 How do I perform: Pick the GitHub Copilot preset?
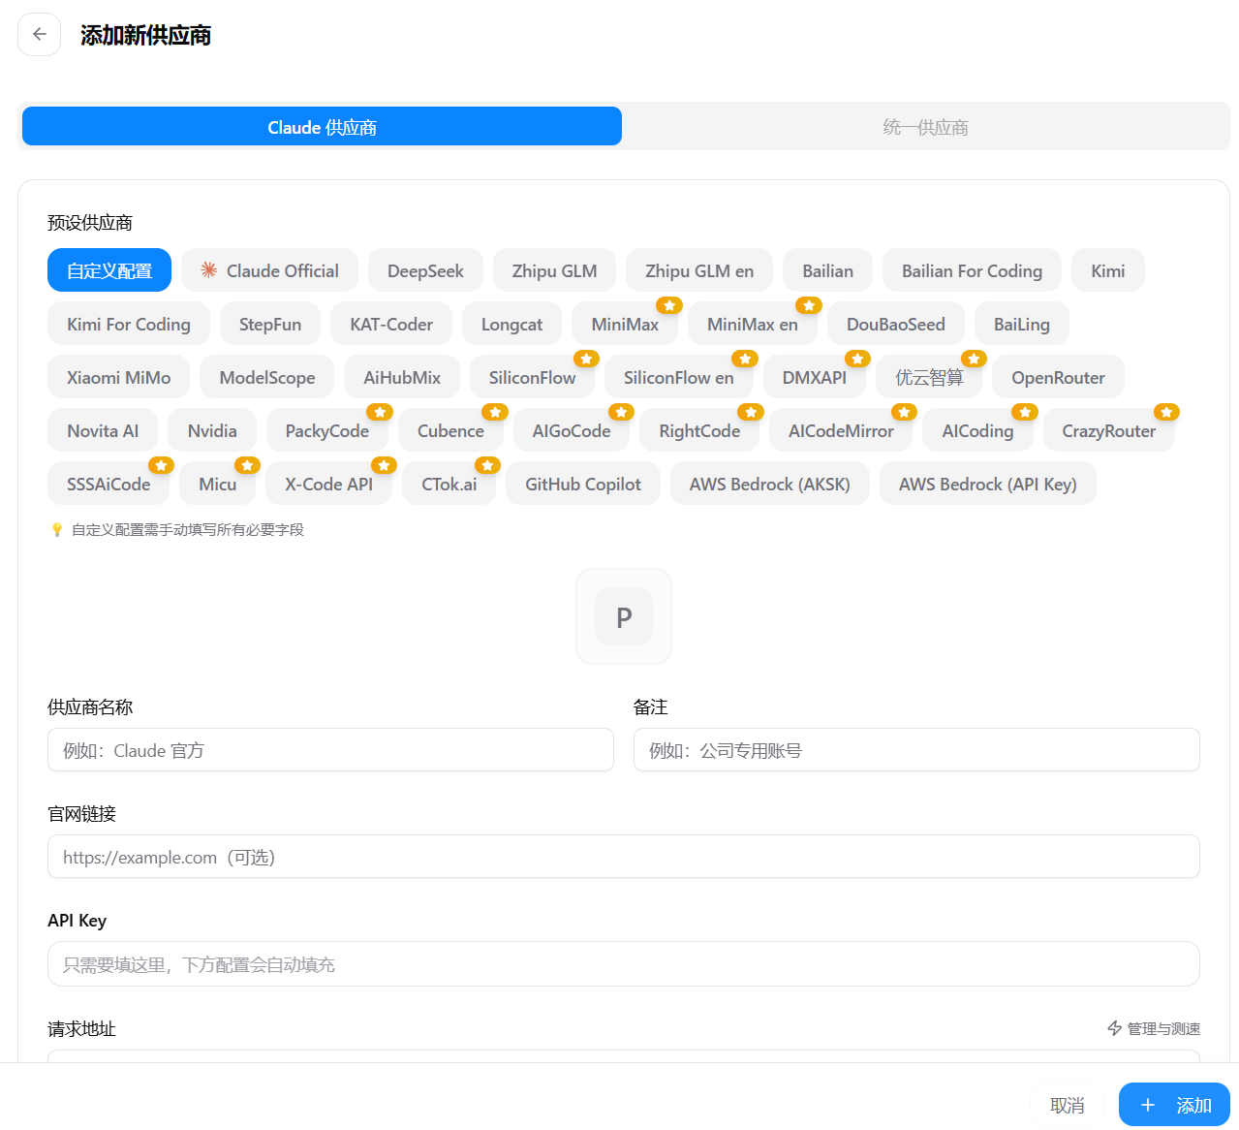(x=582, y=485)
